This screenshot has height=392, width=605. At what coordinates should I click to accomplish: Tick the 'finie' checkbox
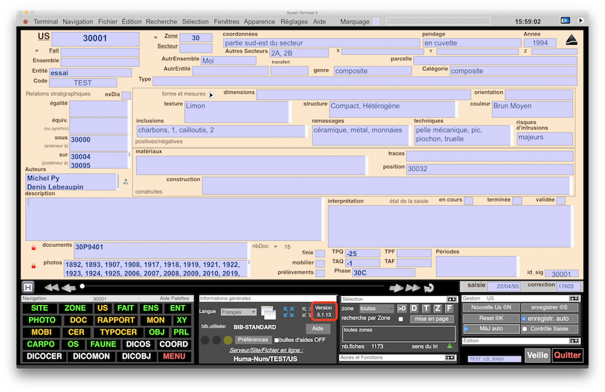coord(320,253)
